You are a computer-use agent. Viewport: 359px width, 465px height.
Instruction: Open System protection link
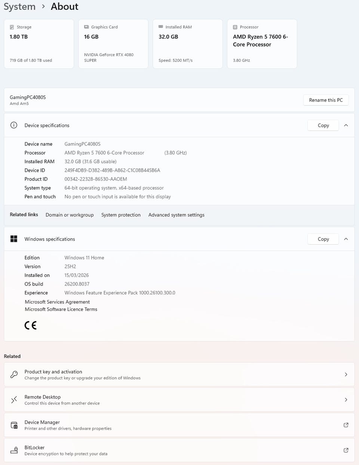point(121,215)
